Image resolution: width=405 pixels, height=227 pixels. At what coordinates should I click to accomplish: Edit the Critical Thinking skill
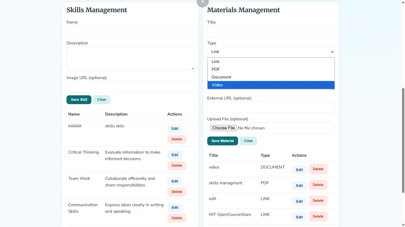tap(175, 155)
